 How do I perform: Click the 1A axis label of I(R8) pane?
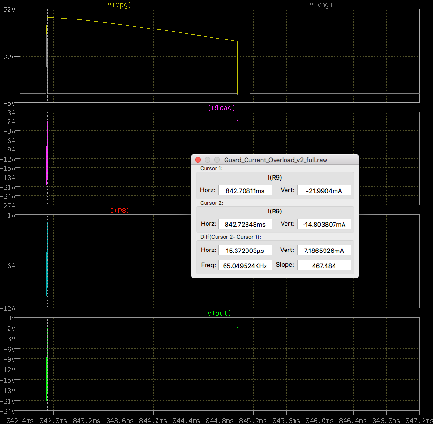[11, 215]
